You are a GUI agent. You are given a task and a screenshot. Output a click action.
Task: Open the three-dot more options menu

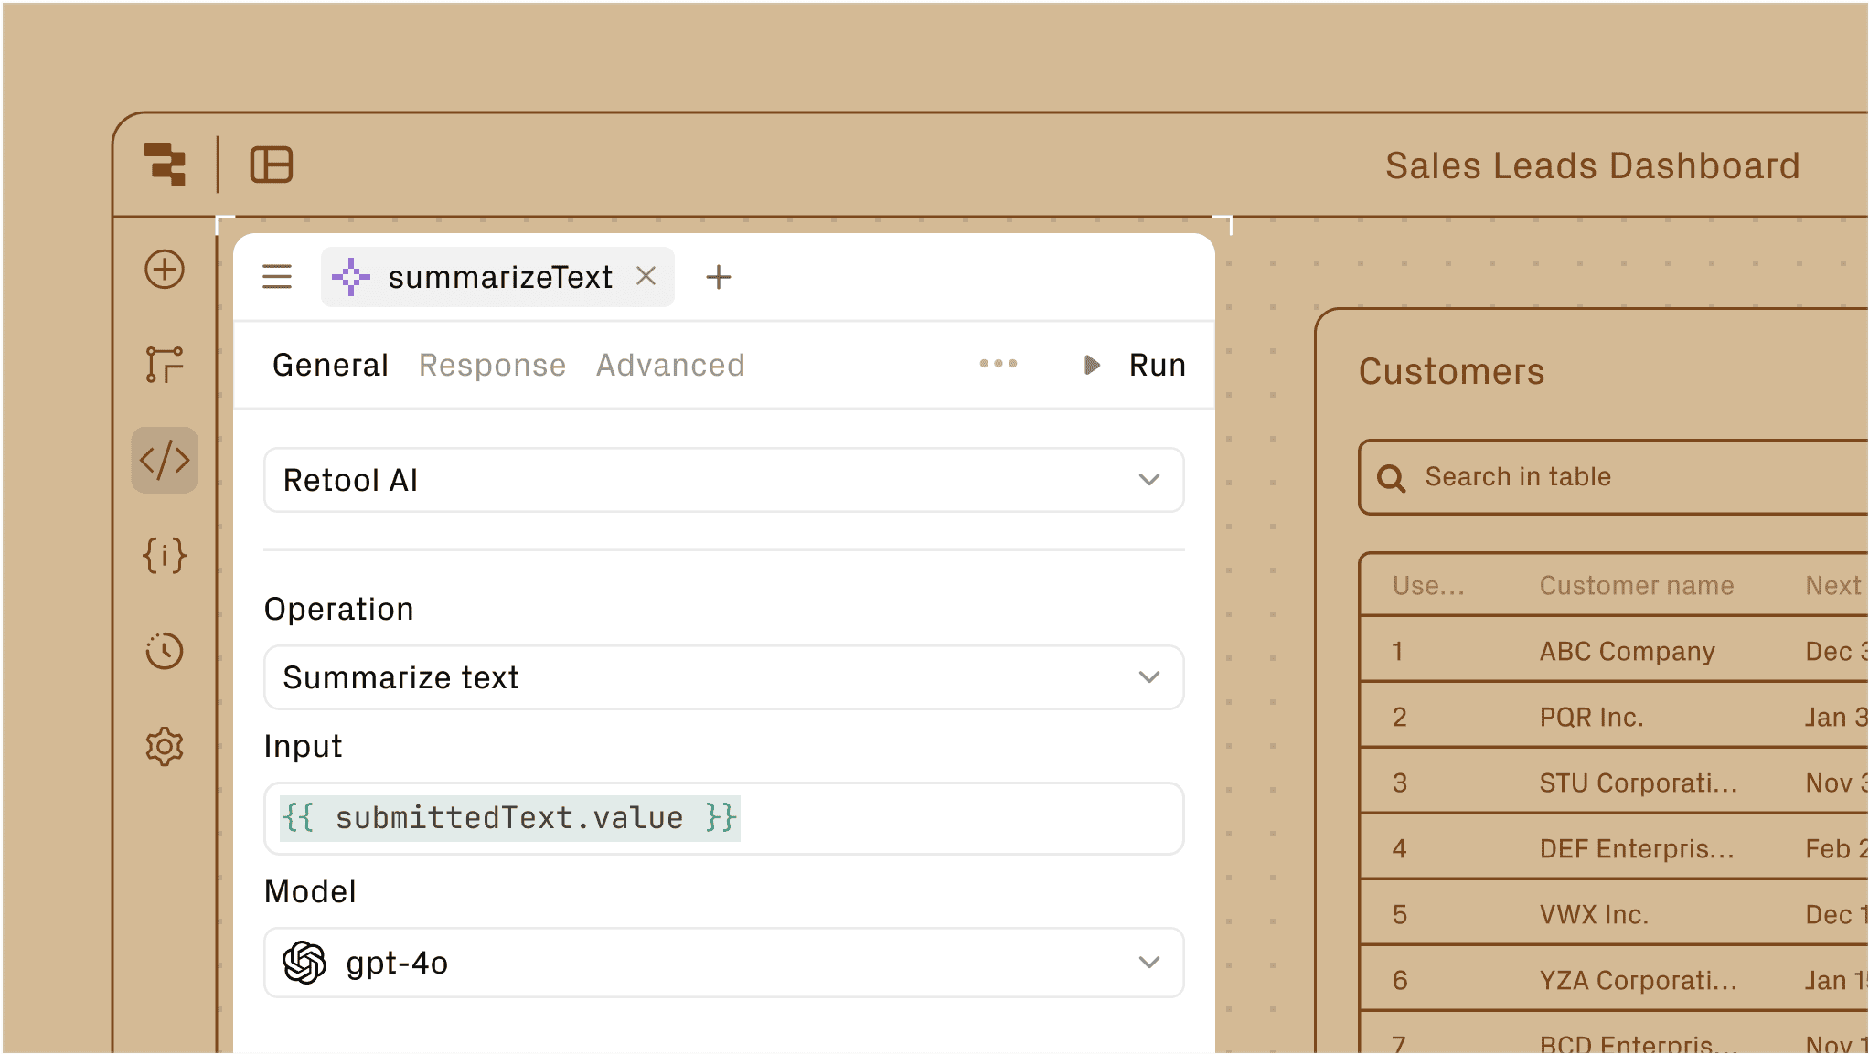click(999, 364)
